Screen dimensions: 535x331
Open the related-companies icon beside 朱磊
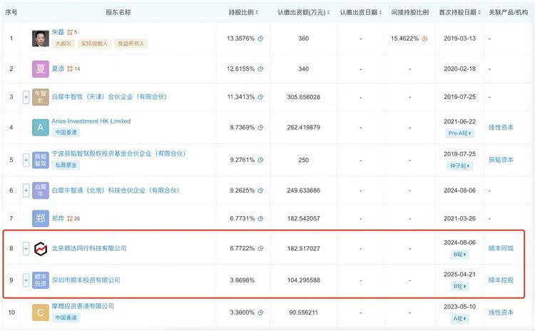[70, 32]
